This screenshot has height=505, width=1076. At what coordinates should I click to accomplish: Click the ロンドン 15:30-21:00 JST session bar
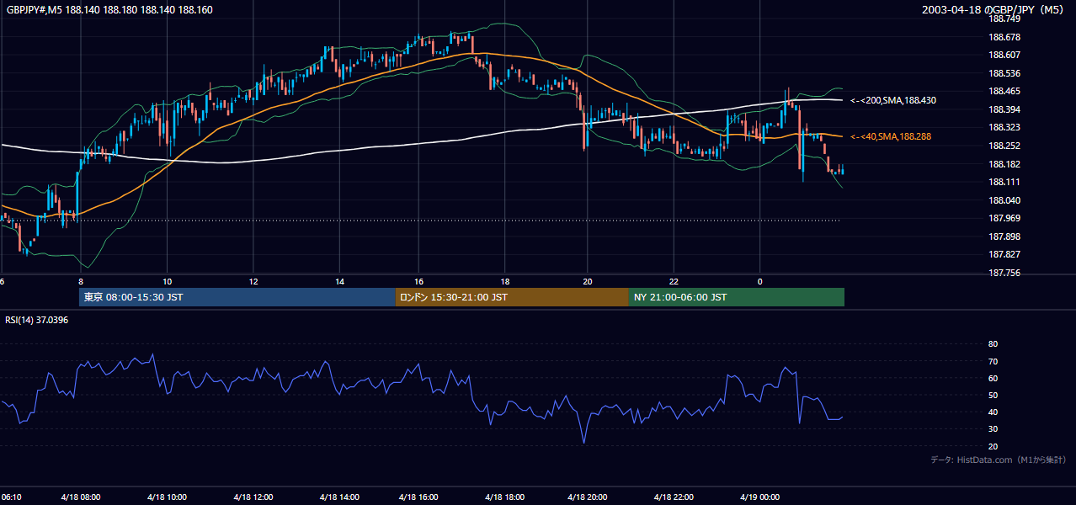(512, 297)
